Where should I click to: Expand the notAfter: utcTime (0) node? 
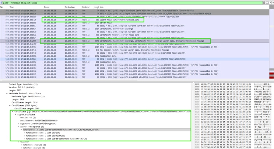(x=21, y=148)
